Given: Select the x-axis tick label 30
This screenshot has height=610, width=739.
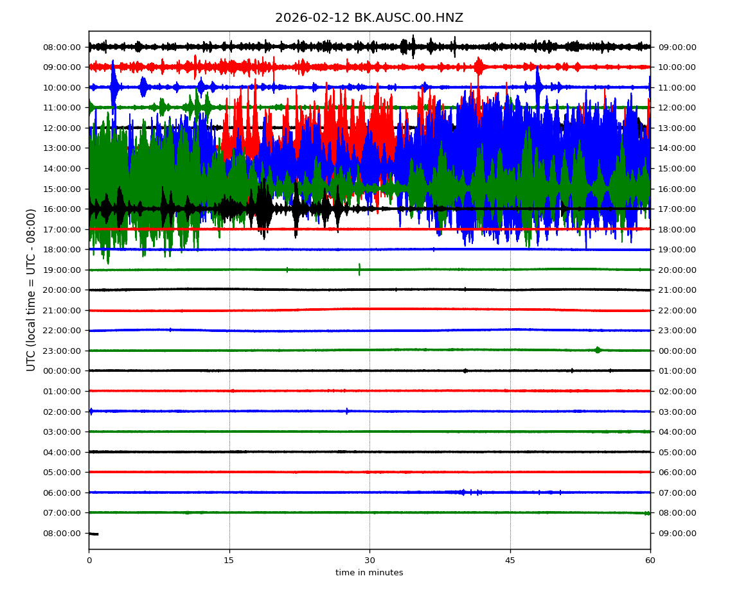Looking at the screenshot, I should pos(369,561).
